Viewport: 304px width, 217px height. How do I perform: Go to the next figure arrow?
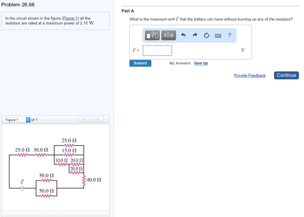(98, 119)
